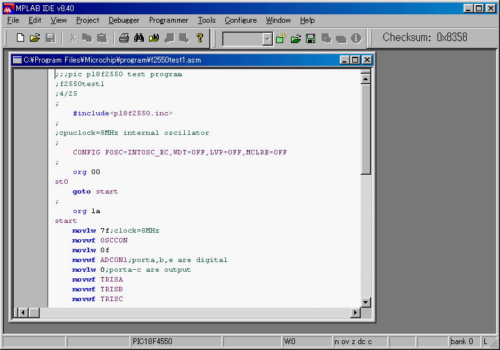Click the editor vertical scrollbar thumb
The height and width of the screenshot is (350, 500).
coord(365,129)
